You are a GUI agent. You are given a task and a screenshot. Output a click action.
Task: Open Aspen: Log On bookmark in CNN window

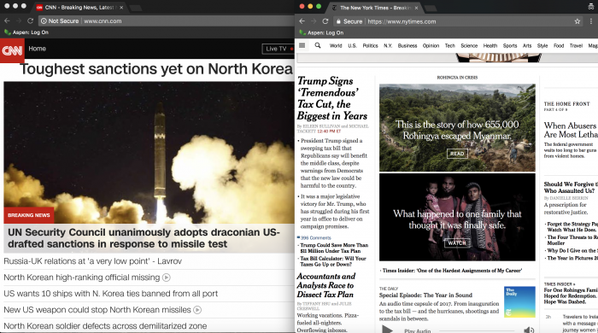pyautogui.click(x=26, y=32)
